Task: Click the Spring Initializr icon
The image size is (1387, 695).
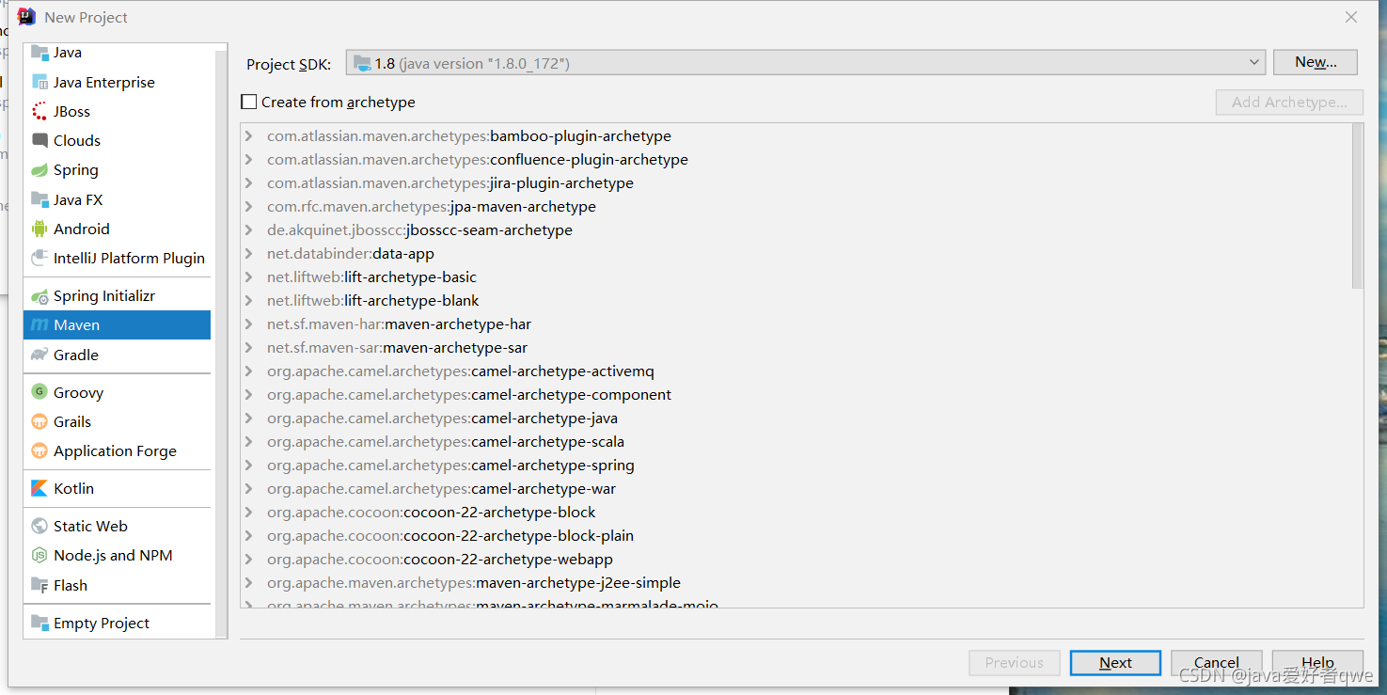Action: click(x=39, y=296)
